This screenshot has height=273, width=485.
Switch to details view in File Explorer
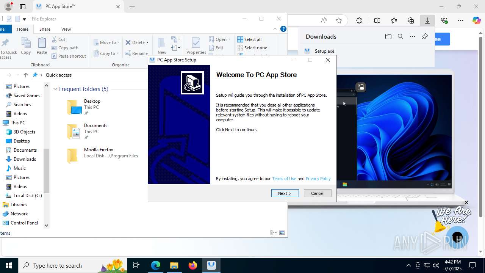coord(274,233)
